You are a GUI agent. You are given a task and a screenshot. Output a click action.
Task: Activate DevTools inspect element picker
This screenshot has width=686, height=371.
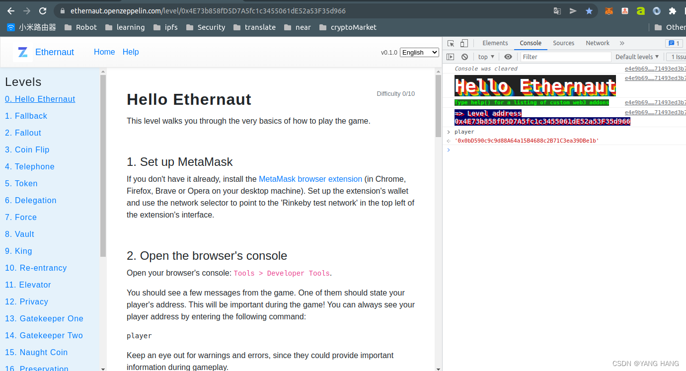(451, 43)
